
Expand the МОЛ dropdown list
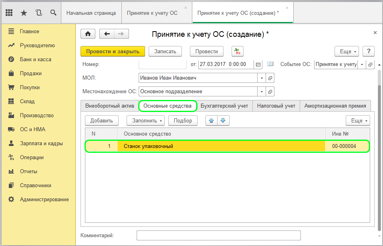pyautogui.click(x=262, y=78)
